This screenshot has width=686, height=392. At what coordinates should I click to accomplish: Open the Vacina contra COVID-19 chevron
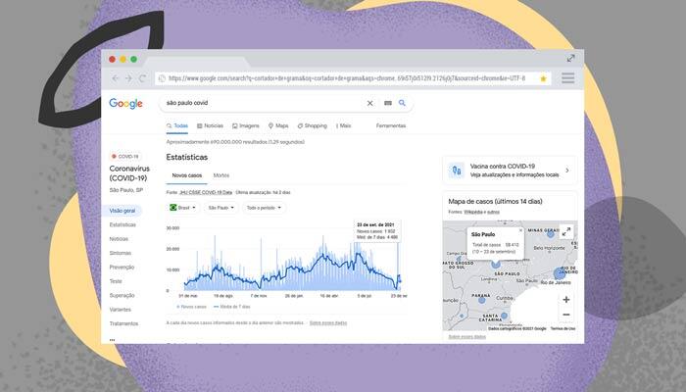[567, 171]
